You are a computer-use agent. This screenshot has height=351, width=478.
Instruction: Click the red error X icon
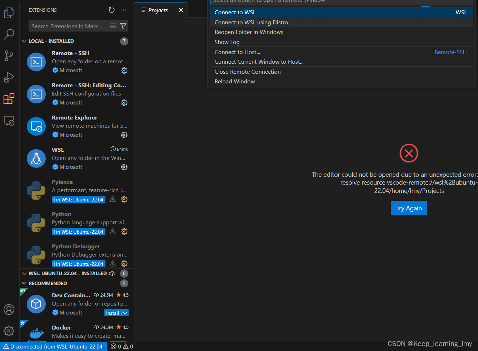click(x=409, y=153)
